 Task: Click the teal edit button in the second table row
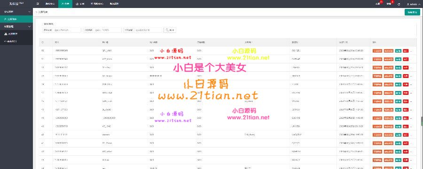(398, 59)
